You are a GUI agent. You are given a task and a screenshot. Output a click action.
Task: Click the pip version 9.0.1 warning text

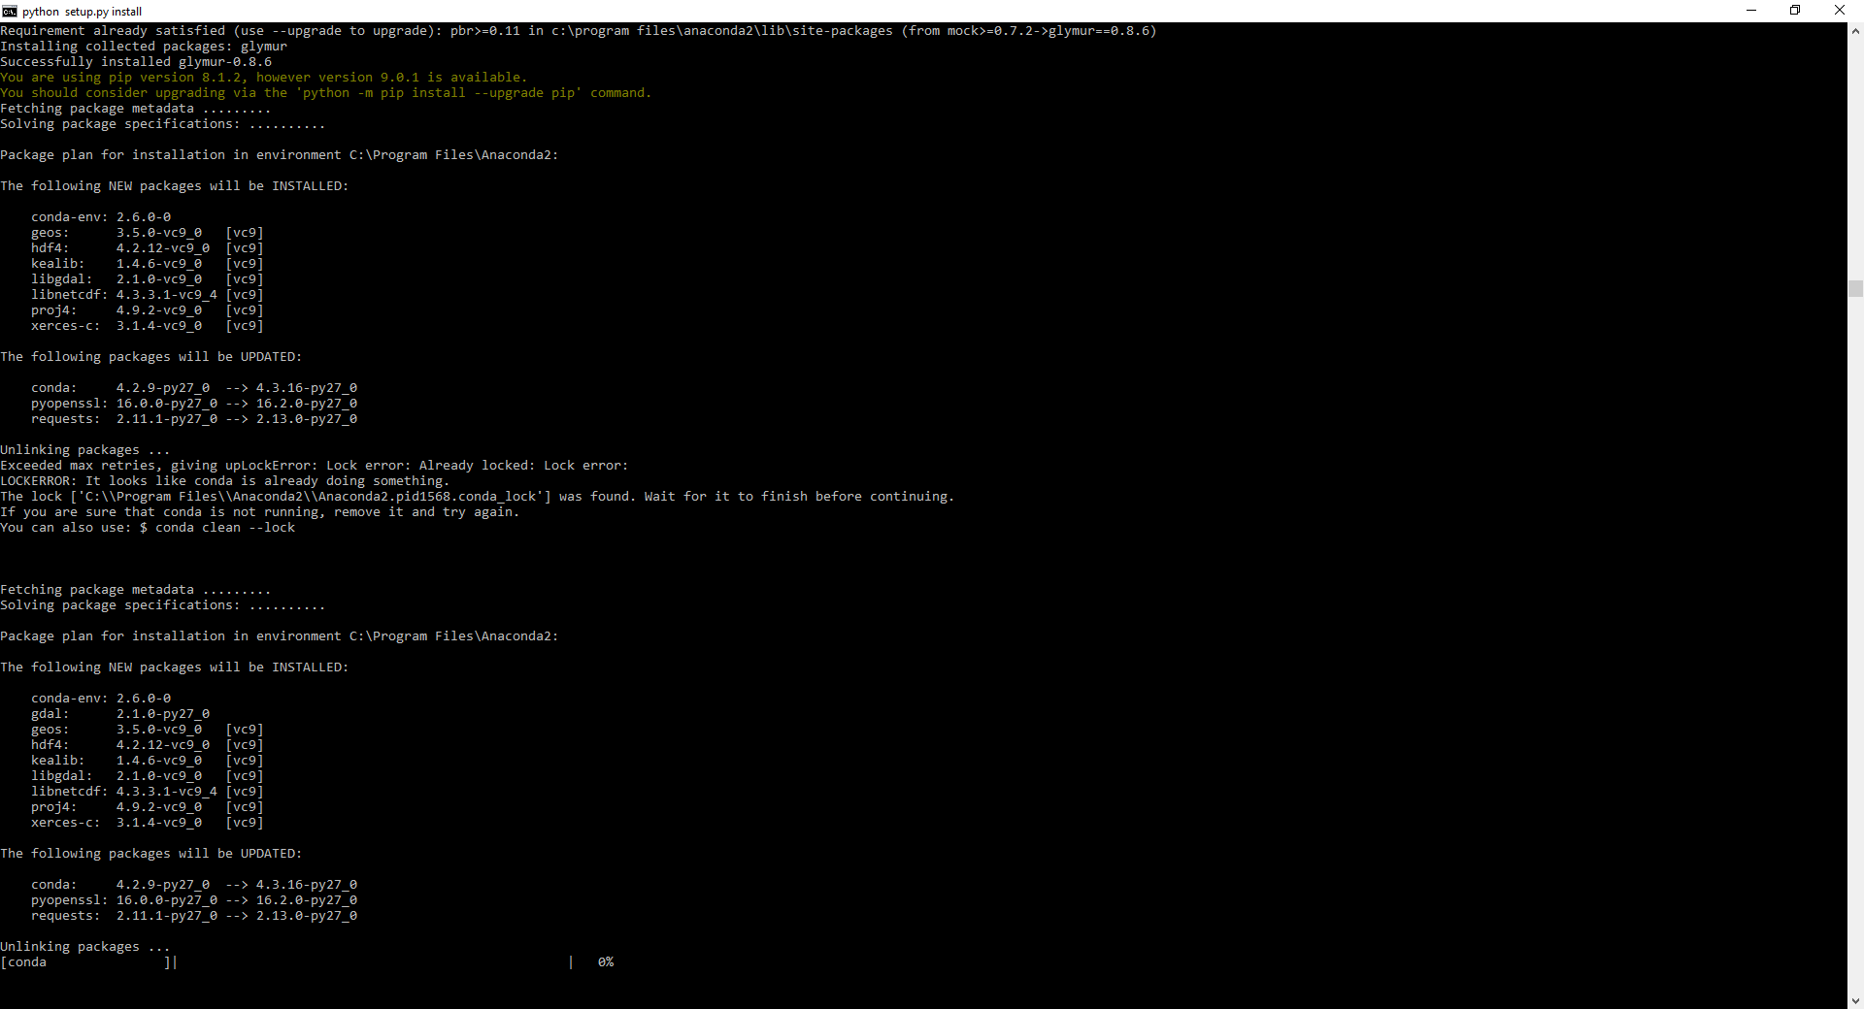[x=262, y=77]
